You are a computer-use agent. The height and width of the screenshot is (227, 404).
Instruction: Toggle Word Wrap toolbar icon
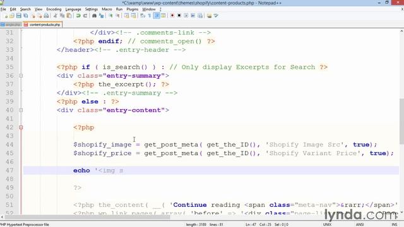point(143,16)
